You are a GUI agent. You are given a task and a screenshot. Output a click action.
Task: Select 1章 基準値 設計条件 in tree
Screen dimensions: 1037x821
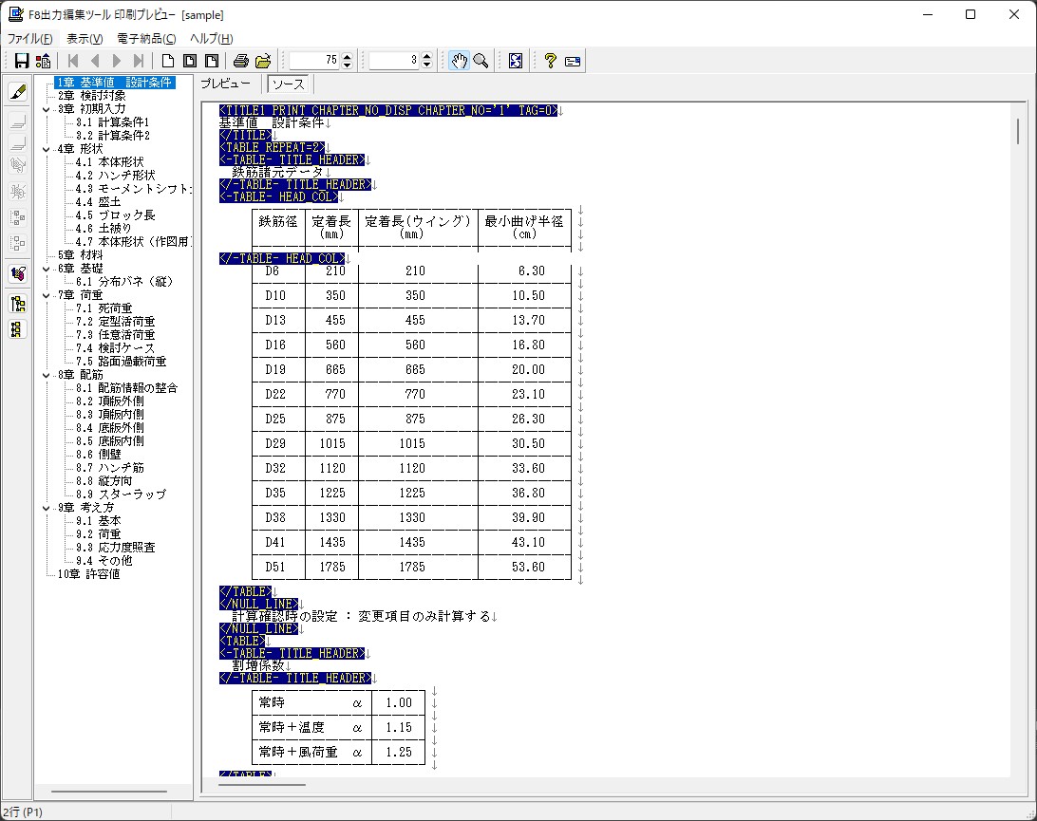pyautogui.click(x=114, y=83)
